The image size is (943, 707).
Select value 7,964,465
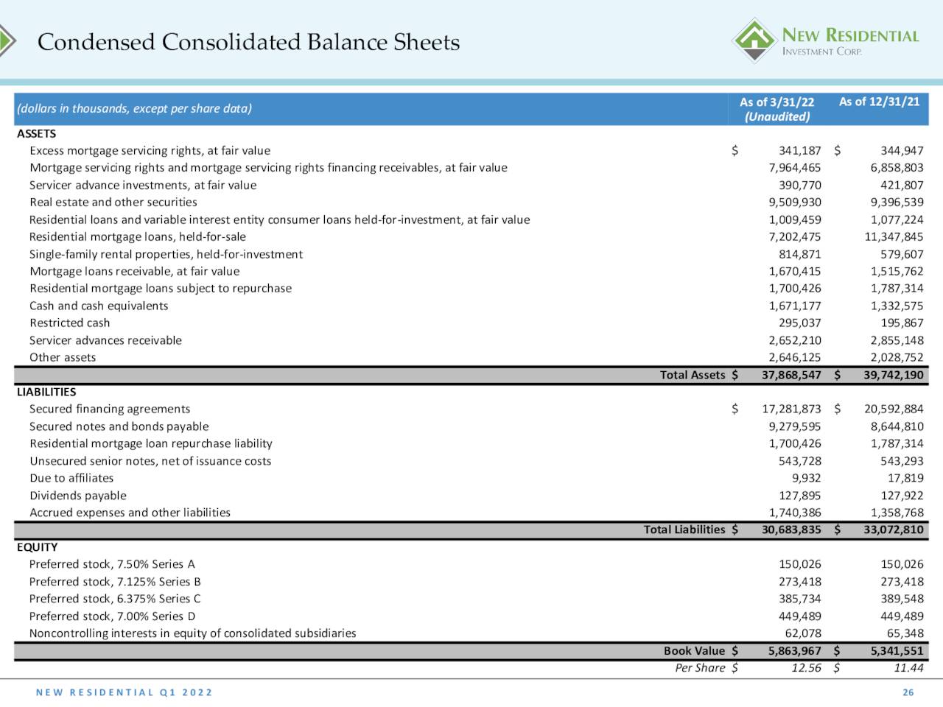pos(795,167)
